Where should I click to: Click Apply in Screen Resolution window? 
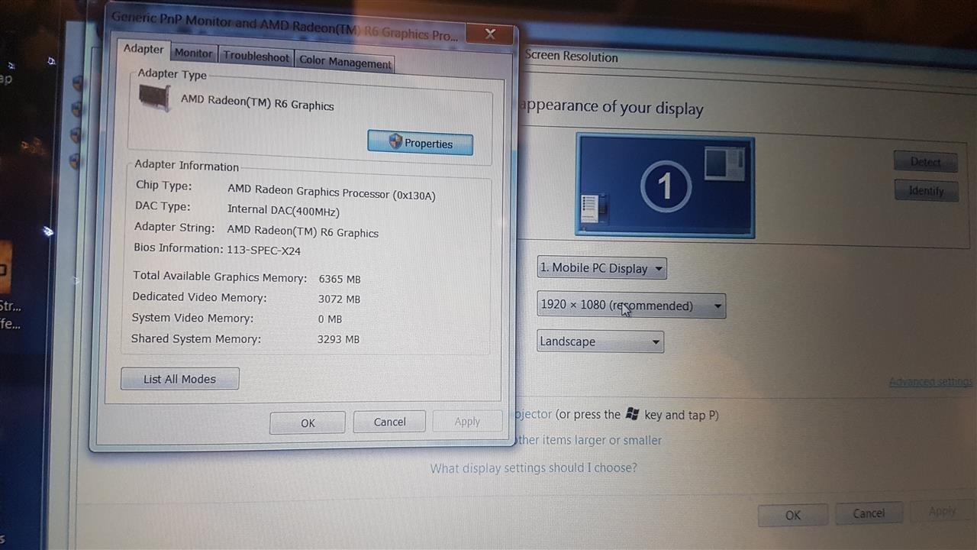point(942,512)
